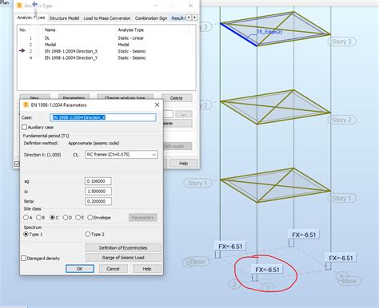Click the 15_Edge(2) label in the model
Screen dimensions: 379x308
point(269,32)
